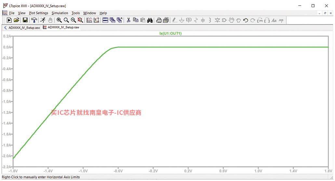Open the Plot Settings menu
The image size is (335, 181).
coord(39,13)
